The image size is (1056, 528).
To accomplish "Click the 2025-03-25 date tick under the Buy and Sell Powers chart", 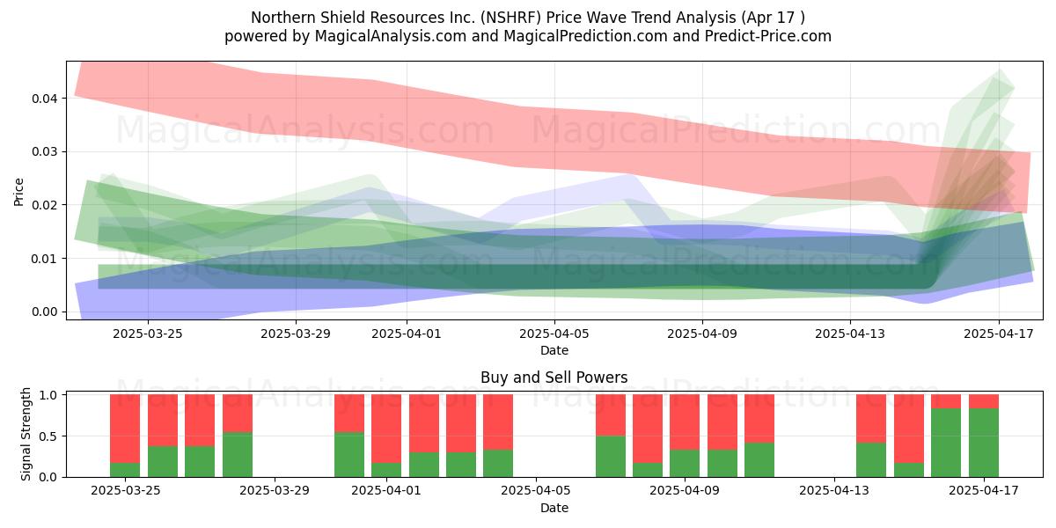I will (x=125, y=491).
